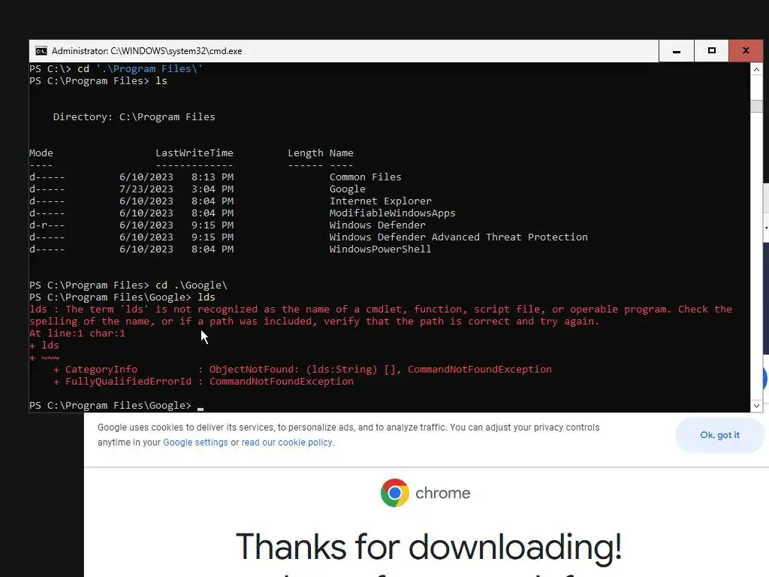
Task: Minimize the Administrator cmd window
Action: (677, 51)
